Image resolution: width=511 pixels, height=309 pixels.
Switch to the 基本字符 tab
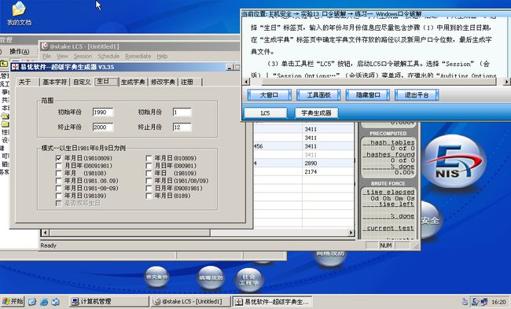[54, 82]
